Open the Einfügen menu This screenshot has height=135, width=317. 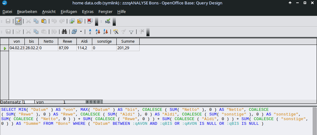[69, 11]
